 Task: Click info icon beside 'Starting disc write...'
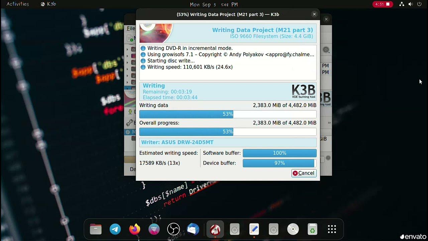coord(143,61)
